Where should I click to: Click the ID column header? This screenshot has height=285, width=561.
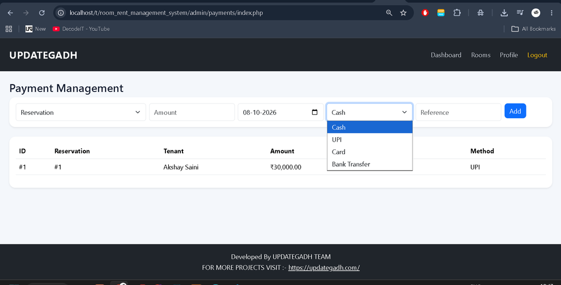[x=22, y=151]
